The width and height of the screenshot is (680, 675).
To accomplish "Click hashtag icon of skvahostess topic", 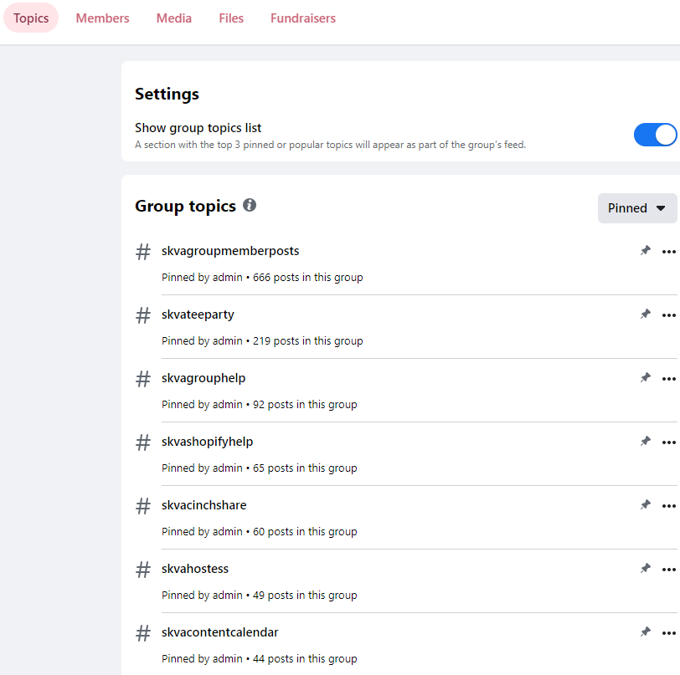I will coord(143,570).
